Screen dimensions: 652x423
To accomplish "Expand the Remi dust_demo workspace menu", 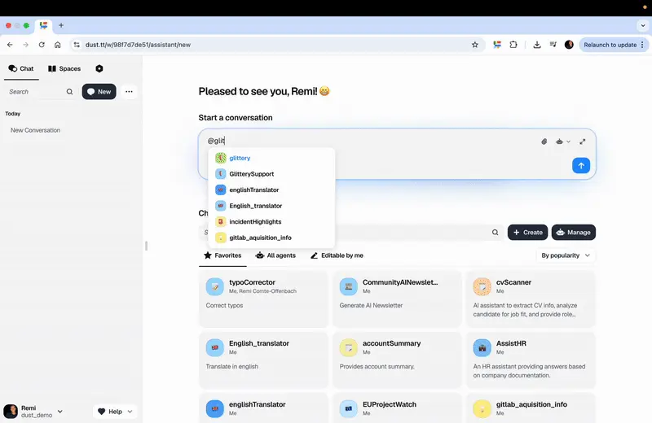I will pos(33,412).
